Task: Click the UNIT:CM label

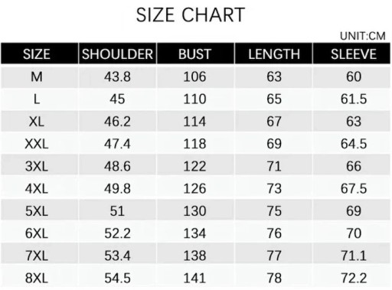Action: click(x=363, y=36)
